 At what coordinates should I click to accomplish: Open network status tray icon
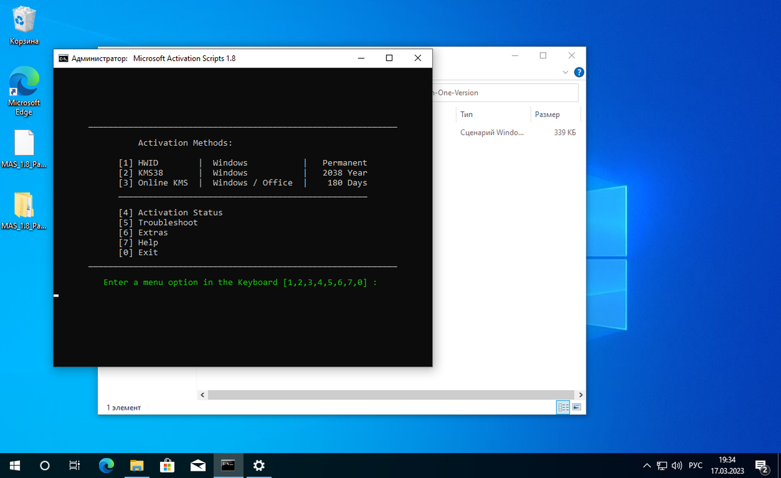point(662,465)
